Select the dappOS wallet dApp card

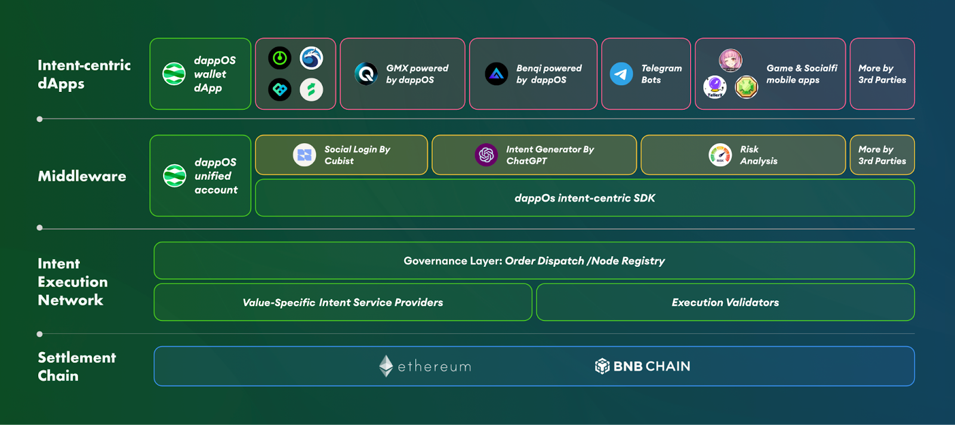pyautogui.click(x=201, y=74)
